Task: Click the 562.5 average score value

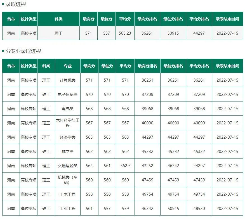Action: pyautogui.click(x=125, y=166)
